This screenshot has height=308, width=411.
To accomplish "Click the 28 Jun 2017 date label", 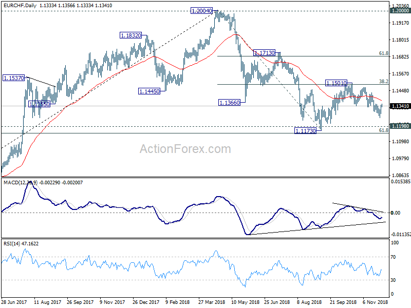I will point(14,302).
